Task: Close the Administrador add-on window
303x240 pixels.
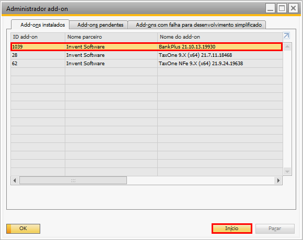Action: 294,8
